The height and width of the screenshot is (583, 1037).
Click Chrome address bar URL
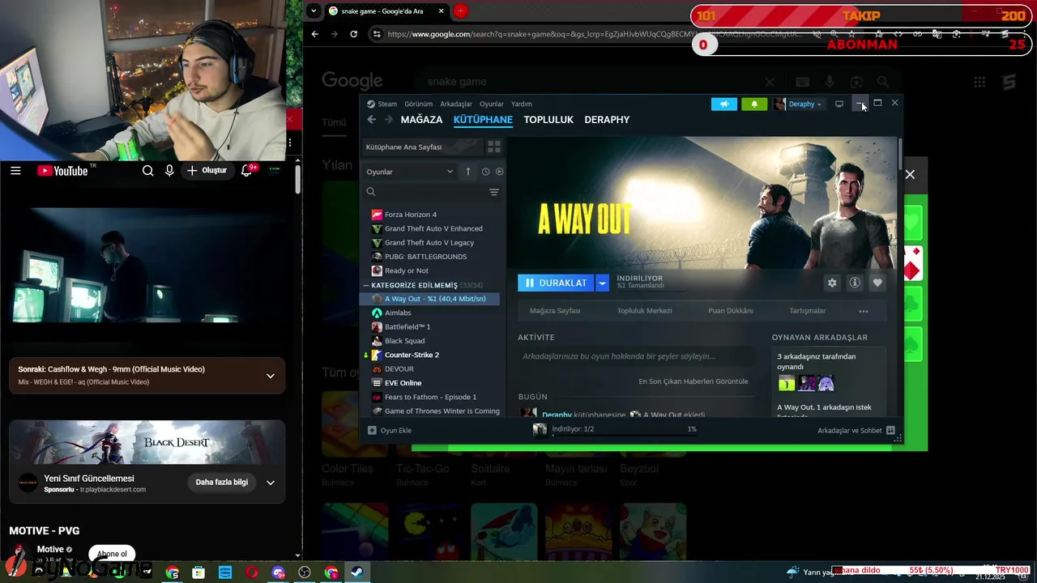(x=595, y=34)
